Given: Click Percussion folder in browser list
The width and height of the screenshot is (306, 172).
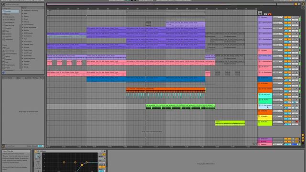Looking at the screenshot, I should (27, 42).
